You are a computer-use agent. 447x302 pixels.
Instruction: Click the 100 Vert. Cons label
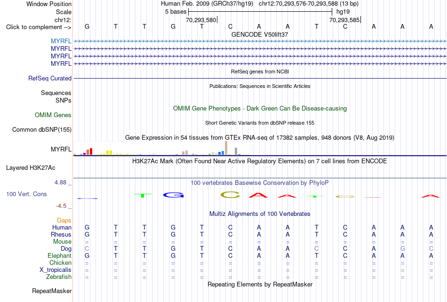click(26, 194)
